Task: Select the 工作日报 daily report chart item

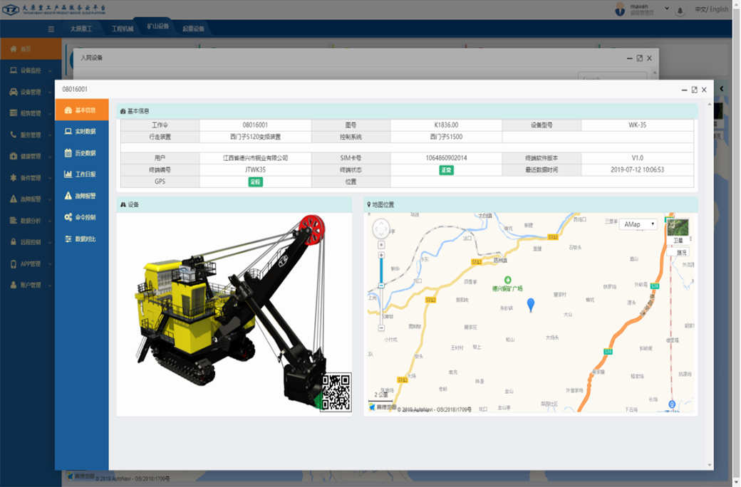Action: pyautogui.click(x=81, y=174)
